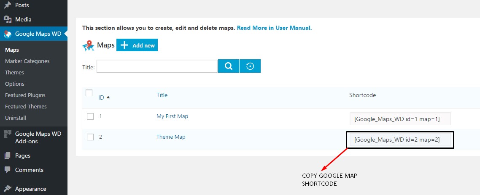Viewport: 480px width, 195px height.
Task: Sort by ID using the arrow
Action: tap(108, 97)
